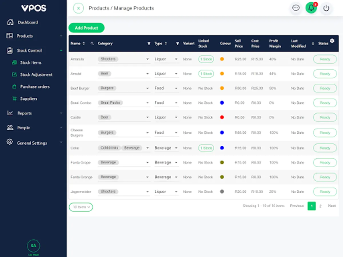Open Suppliers page
This screenshot has width=343, height=257.
pos(29,99)
